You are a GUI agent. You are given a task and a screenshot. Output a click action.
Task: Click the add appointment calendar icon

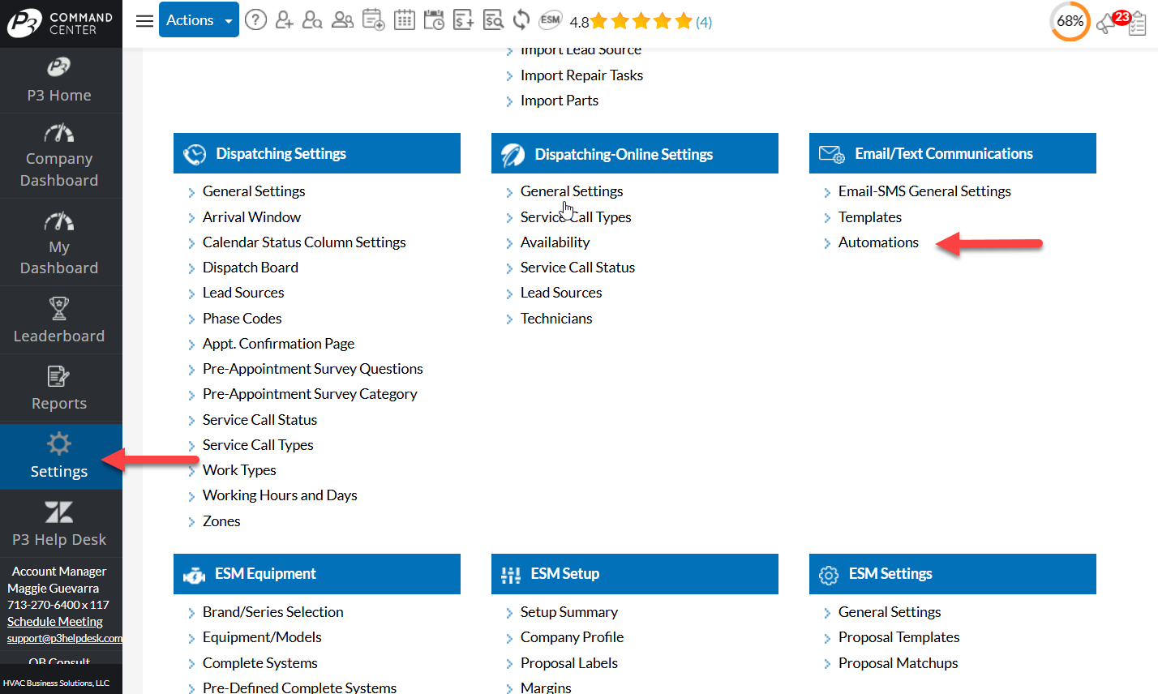coord(373,20)
